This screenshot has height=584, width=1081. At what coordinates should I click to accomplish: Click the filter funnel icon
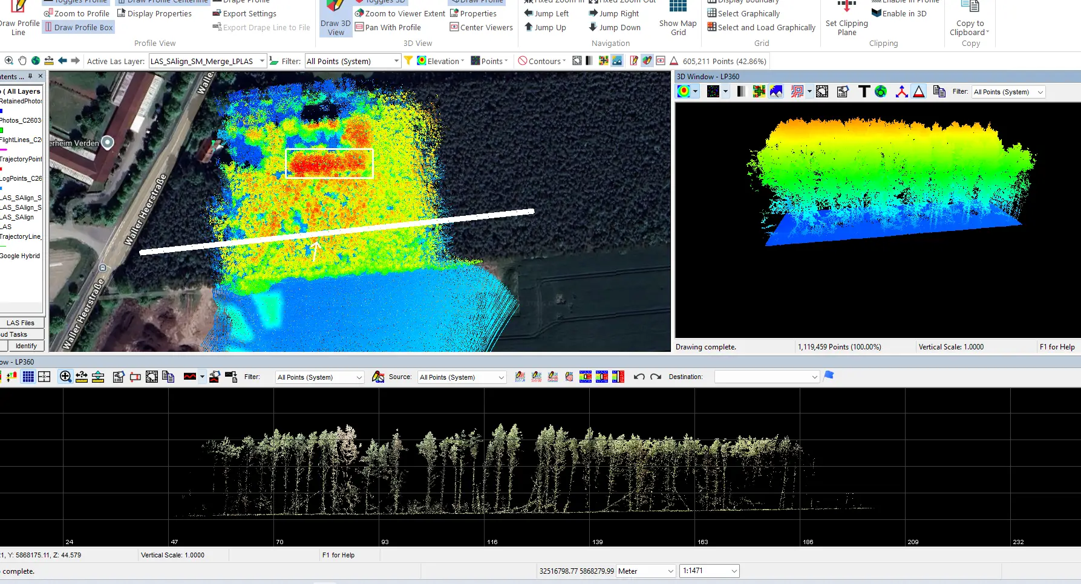click(x=408, y=60)
